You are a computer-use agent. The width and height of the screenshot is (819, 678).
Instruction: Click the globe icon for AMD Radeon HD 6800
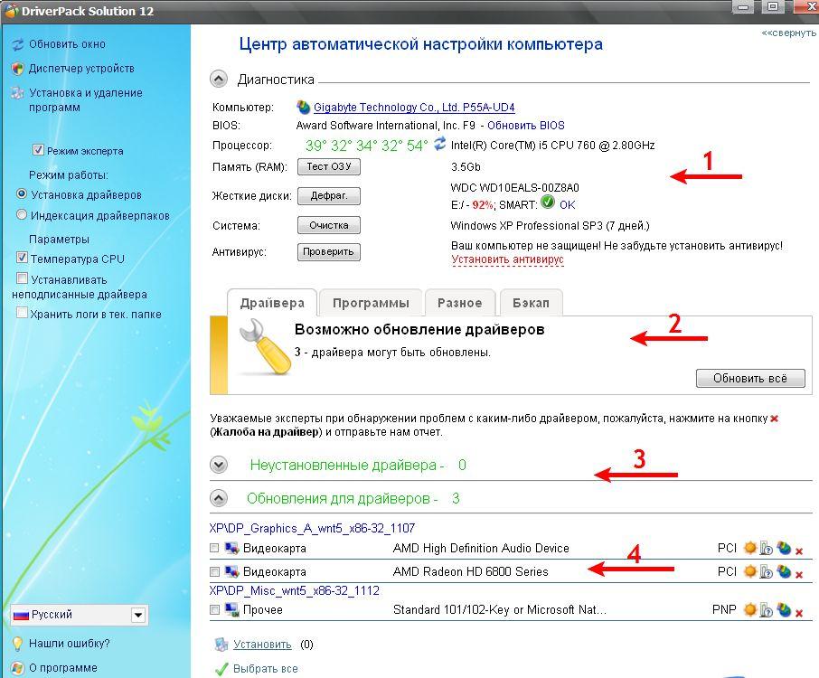pos(784,571)
